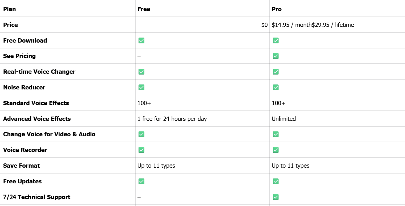Click 7/24 Technical Support checkmark under Pro

pos(276,197)
